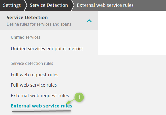Go to Settings in the breadcrumb
Image resolution: width=166 pixels, height=115 pixels.
click(x=12, y=5)
